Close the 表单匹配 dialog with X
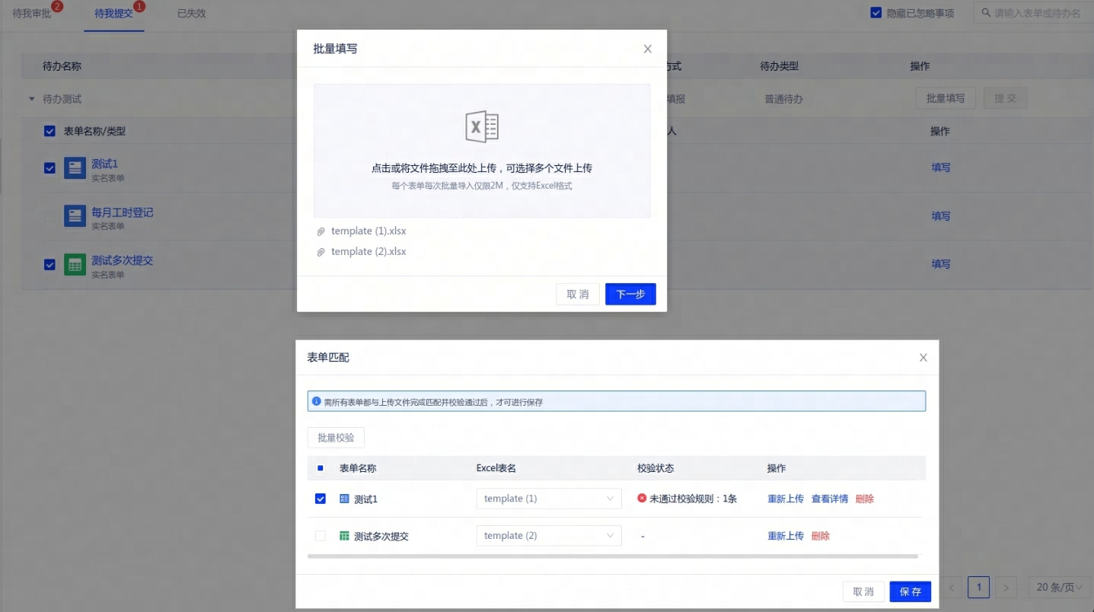 [923, 358]
